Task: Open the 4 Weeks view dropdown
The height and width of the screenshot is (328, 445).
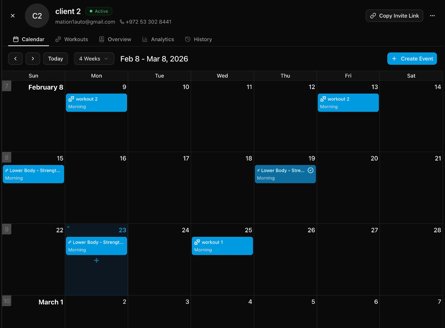Action: (x=94, y=58)
